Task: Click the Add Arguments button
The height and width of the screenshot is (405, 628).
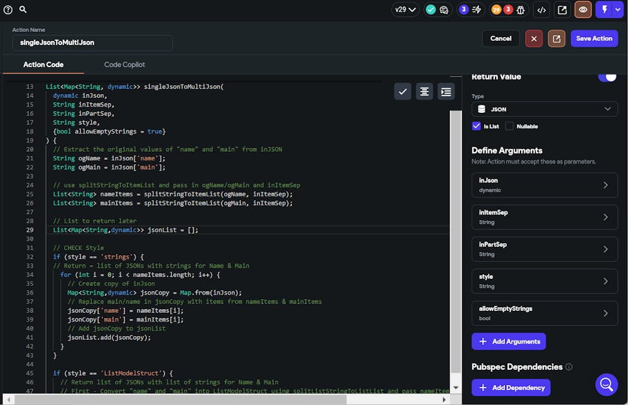Action: [x=509, y=342]
